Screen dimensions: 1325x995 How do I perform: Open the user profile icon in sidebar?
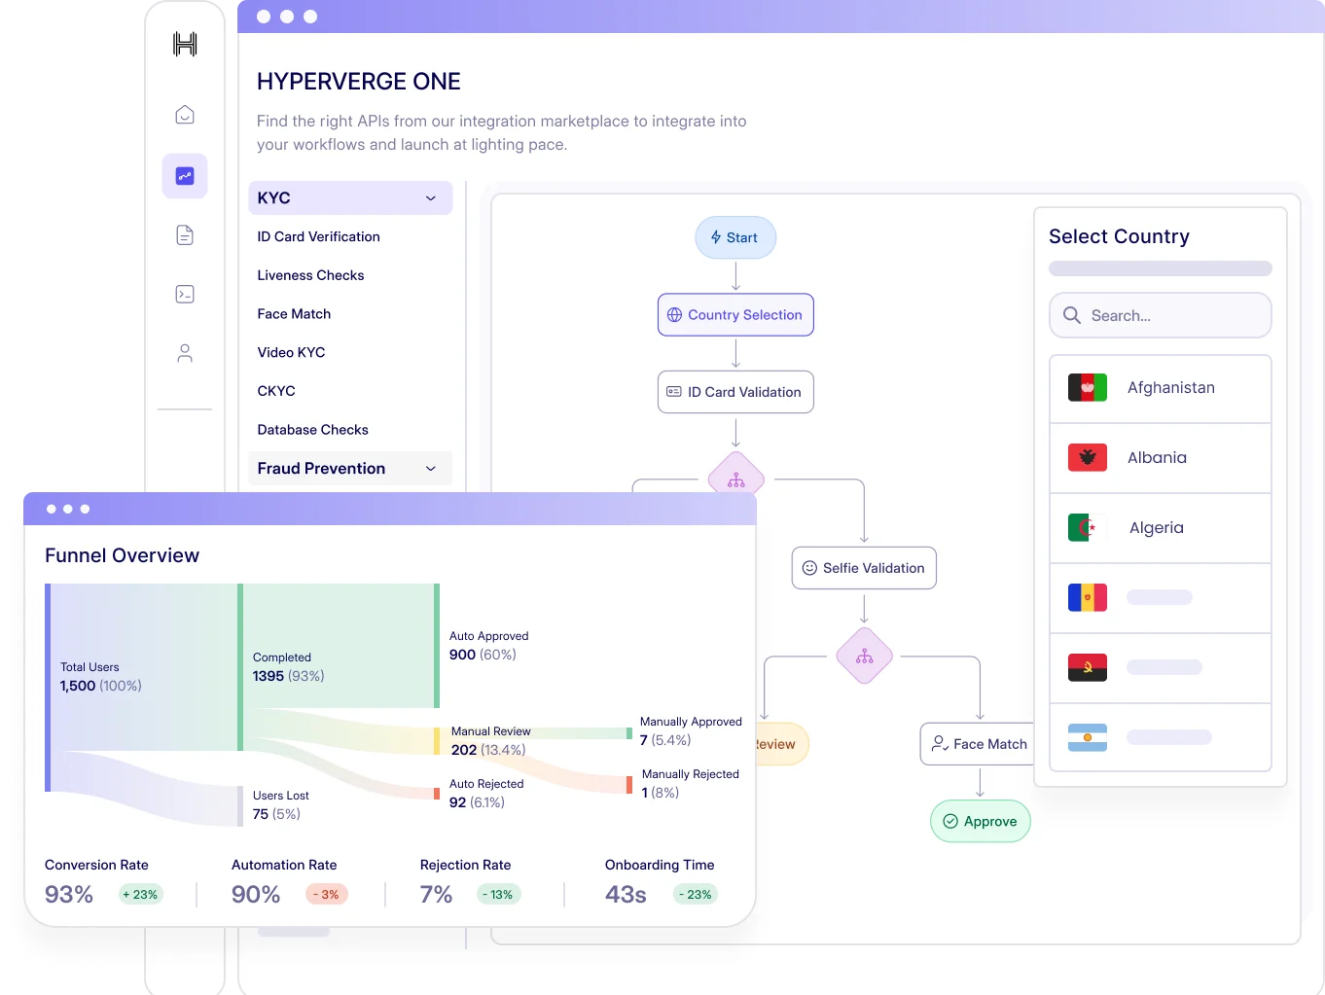(185, 353)
